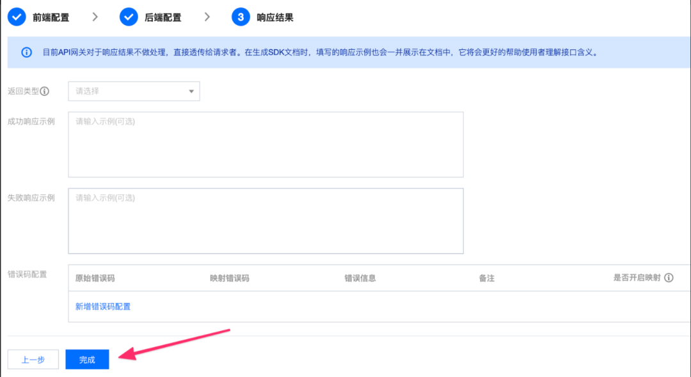Viewport: 691px width, 377px height.
Task: Click the 上一步 button
Action: (x=33, y=360)
